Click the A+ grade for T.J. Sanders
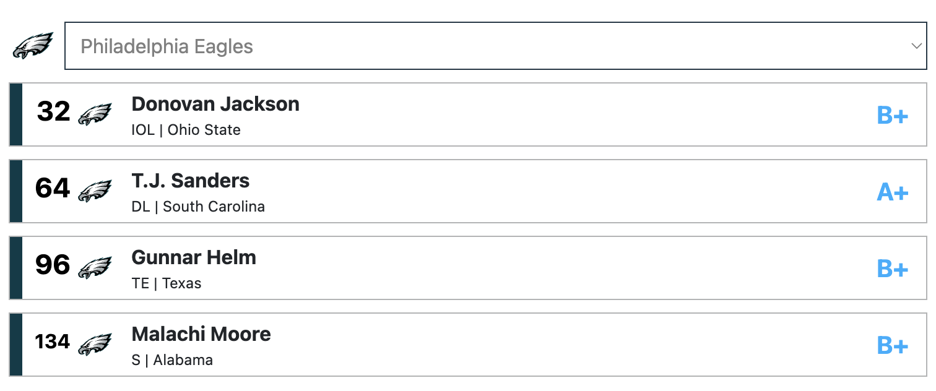Image resolution: width=936 pixels, height=391 pixels. click(x=892, y=192)
